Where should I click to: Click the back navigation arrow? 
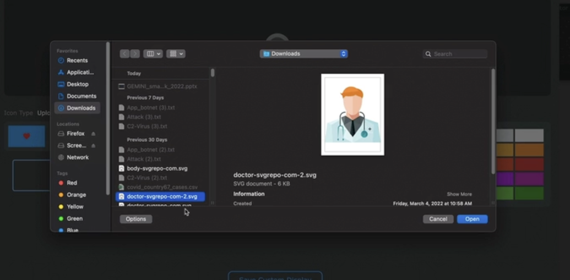tap(124, 54)
